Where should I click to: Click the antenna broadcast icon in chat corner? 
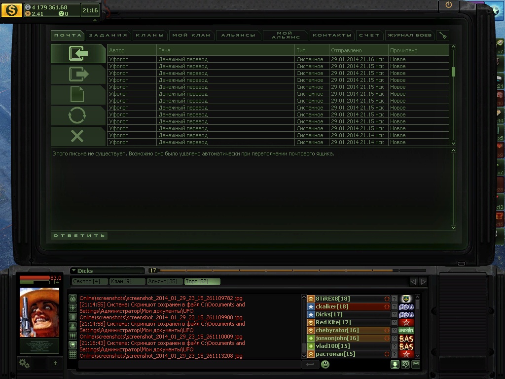click(416, 364)
